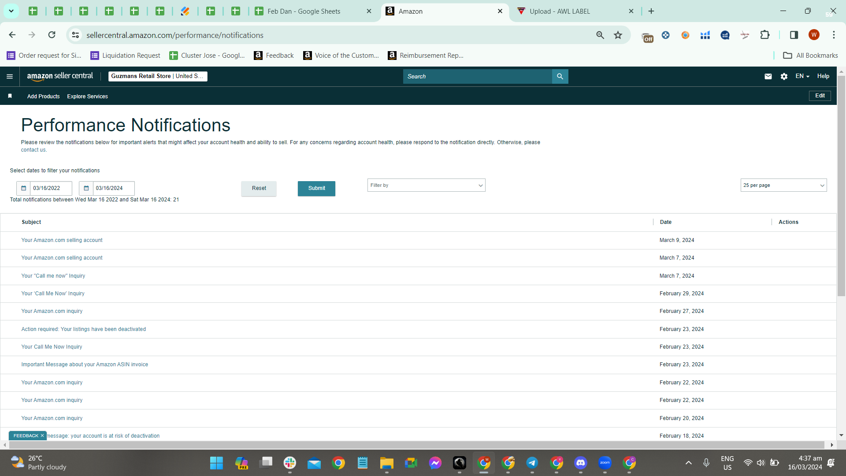Show hidden system tray icons chevron
The width and height of the screenshot is (846, 476).
tap(689, 463)
